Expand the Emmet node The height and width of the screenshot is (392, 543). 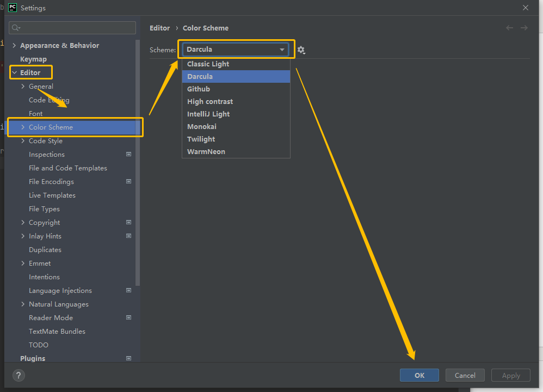(x=23, y=263)
